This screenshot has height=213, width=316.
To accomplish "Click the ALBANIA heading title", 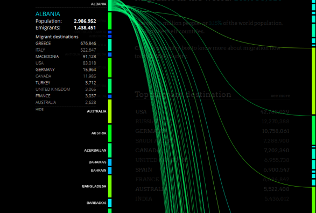I will click(x=48, y=14).
